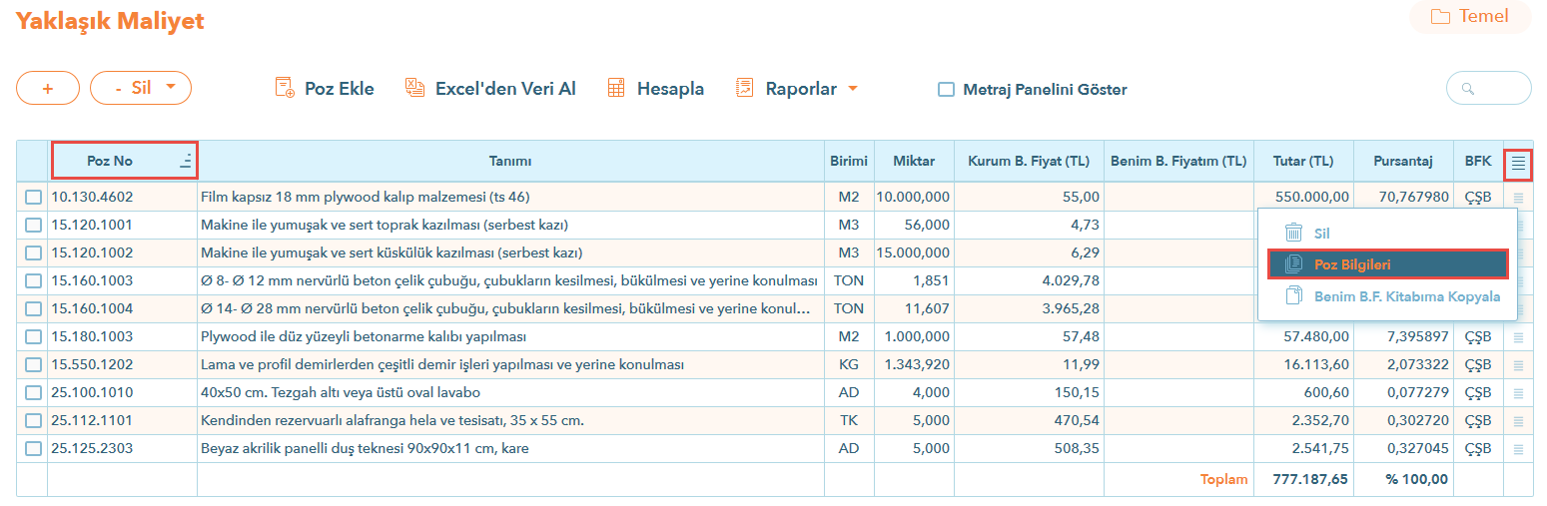The image size is (1547, 506).
Task: Tick checkbox for row 15.160.1004
Action: (34, 309)
